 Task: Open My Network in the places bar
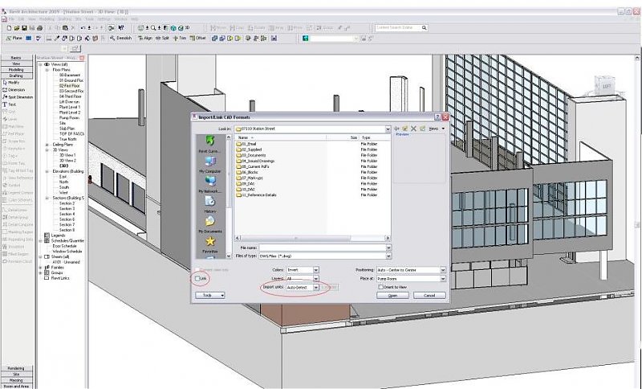[209, 185]
